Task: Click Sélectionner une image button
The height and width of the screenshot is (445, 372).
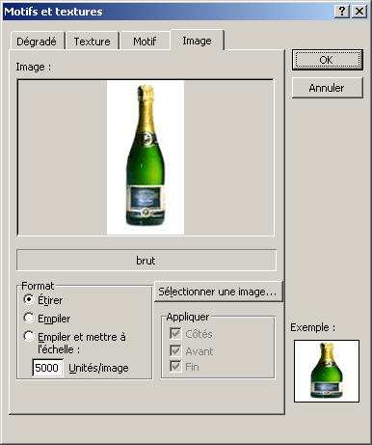Action: 218,292
